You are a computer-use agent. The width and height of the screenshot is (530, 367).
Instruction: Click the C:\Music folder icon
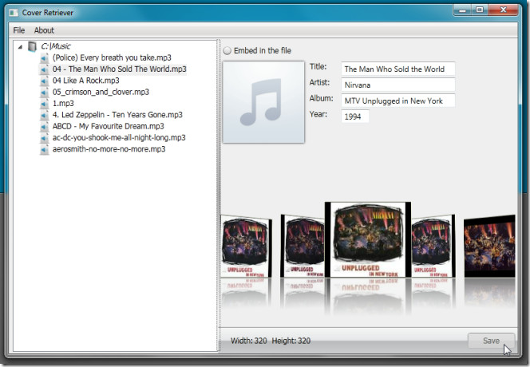(32, 46)
